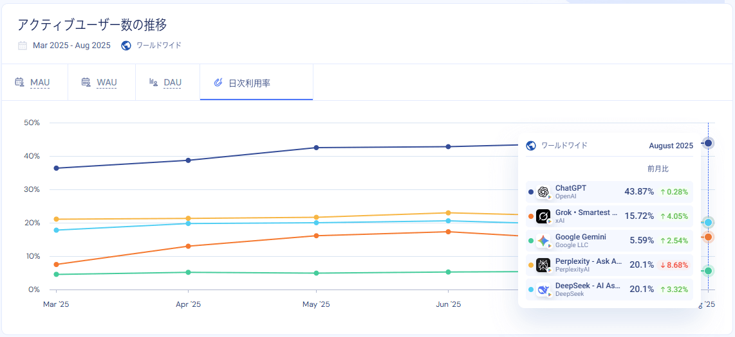Switch to the MAU tab
Image resolution: width=735 pixels, height=337 pixels.
click(x=35, y=83)
